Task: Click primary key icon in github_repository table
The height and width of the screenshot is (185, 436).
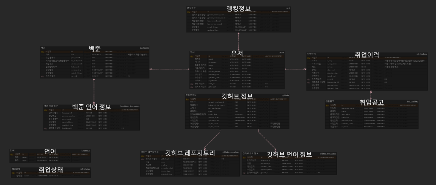Action: click(x=142, y=156)
